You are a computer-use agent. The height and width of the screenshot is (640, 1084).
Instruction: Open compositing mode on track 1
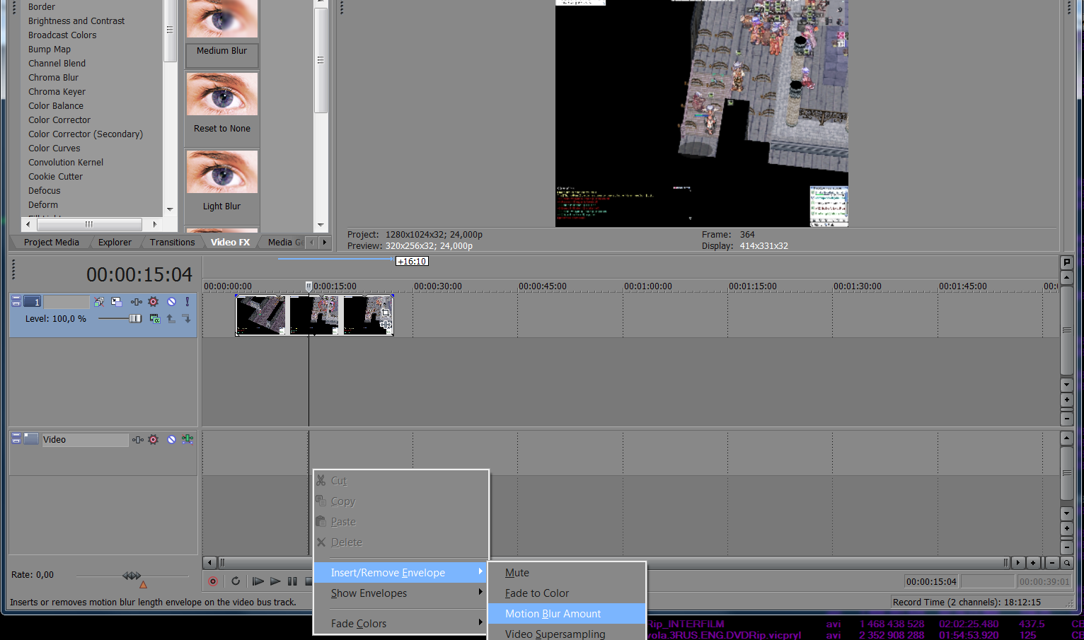coord(154,319)
